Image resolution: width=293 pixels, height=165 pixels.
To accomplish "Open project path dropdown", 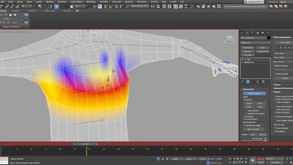I will coord(245,6).
